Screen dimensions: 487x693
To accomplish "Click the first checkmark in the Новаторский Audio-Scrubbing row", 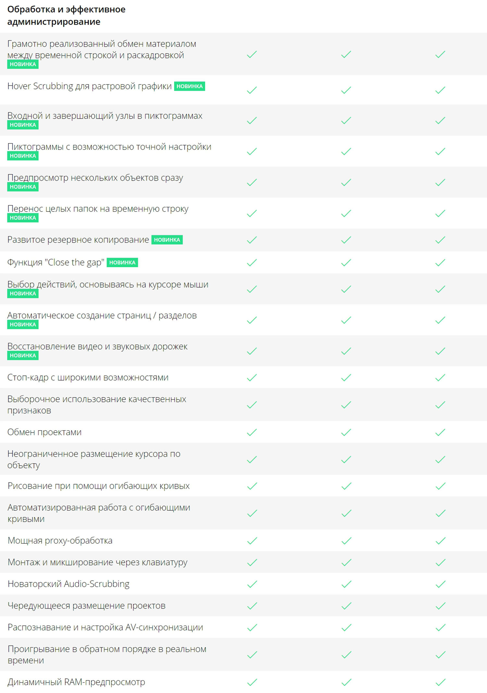I will [x=252, y=584].
